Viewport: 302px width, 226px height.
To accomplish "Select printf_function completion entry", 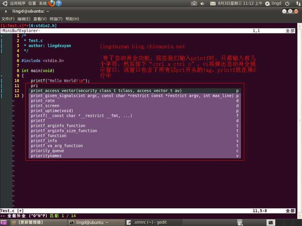I will click(134, 136).
